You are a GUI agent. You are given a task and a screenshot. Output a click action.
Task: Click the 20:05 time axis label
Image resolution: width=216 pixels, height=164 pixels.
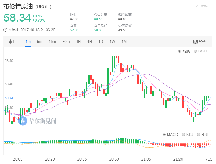pyautogui.click(x=18, y=159)
